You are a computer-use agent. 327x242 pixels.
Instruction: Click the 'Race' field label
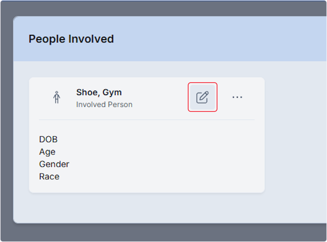click(x=49, y=176)
